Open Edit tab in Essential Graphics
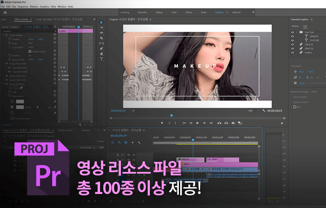Screen dimensions: 326x208 click(x=305, y=26)
